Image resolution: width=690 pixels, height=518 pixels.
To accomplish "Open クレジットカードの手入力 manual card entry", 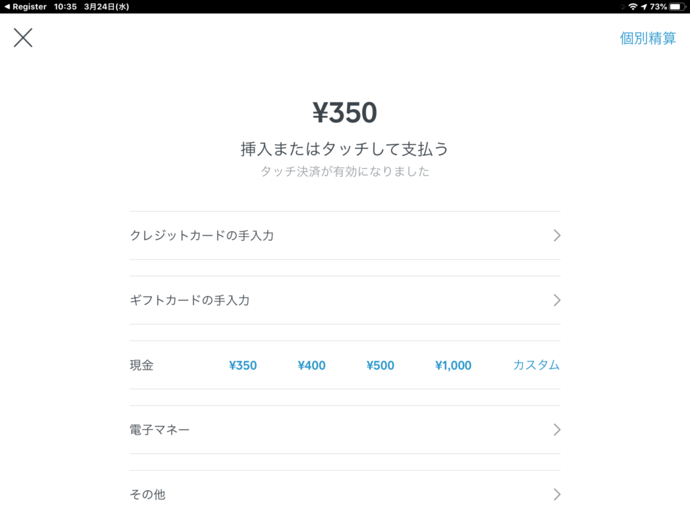I will (x=201, y=235).
